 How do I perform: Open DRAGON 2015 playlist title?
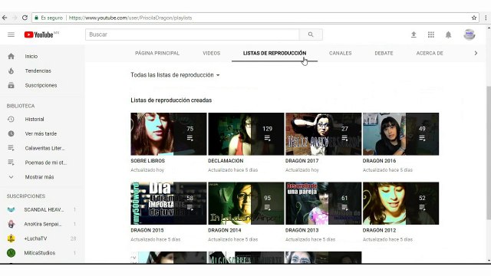tap(147, 230)
